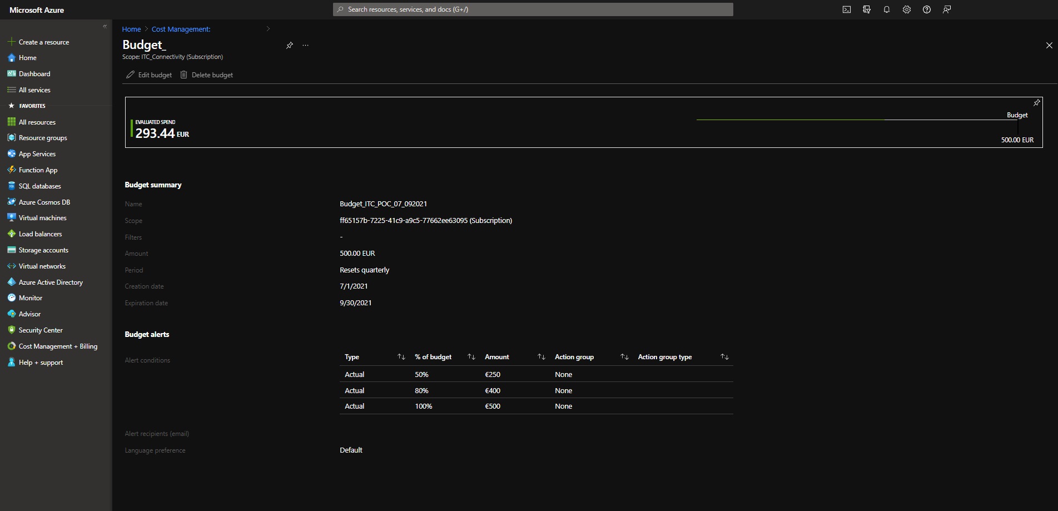Open the more options ellipsis by Budget title

point(305,46)
